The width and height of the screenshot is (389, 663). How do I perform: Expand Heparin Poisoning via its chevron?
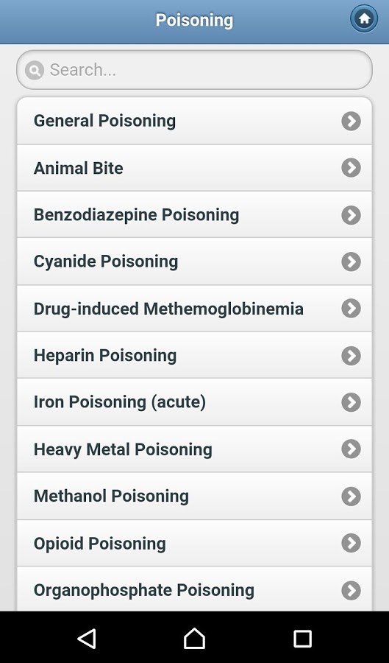[351, 355]
